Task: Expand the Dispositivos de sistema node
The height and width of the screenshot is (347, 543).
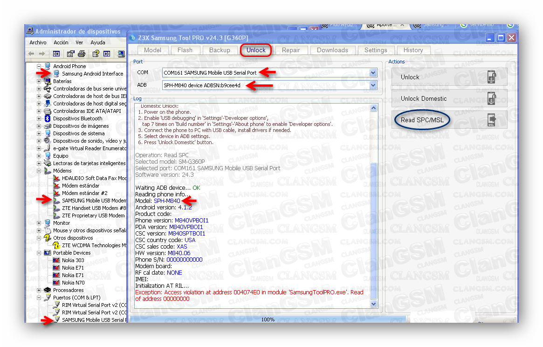Action: (x=39, y=133)
